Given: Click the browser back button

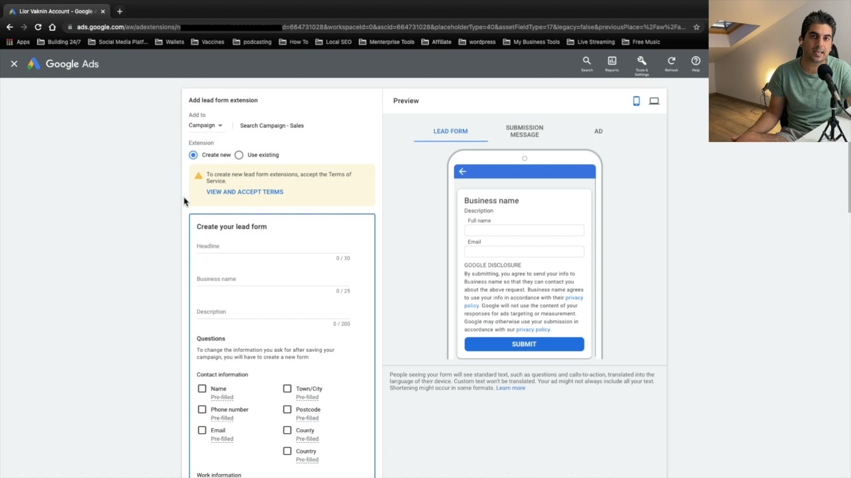Looking at the screenshot, I should 9,27.
